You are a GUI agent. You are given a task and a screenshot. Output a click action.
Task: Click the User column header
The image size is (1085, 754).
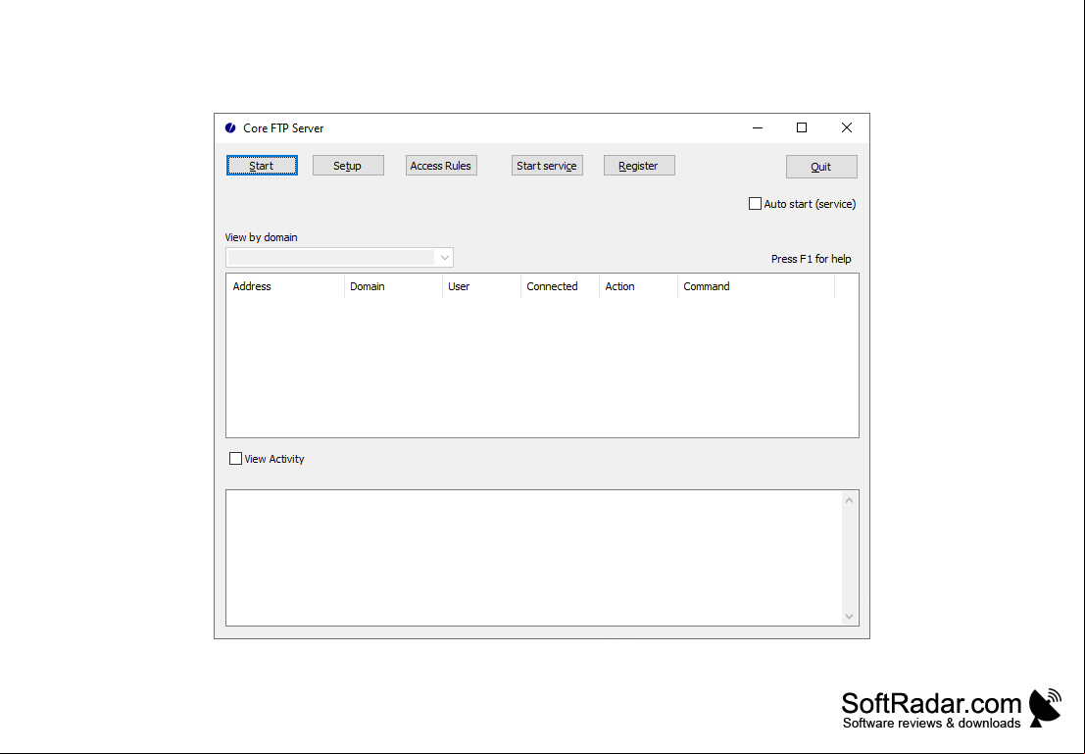click(x=481, y=286)
